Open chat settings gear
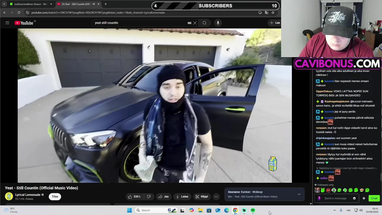Image resolution: width=382 pixels, height=215 pixels. [364, 198]
